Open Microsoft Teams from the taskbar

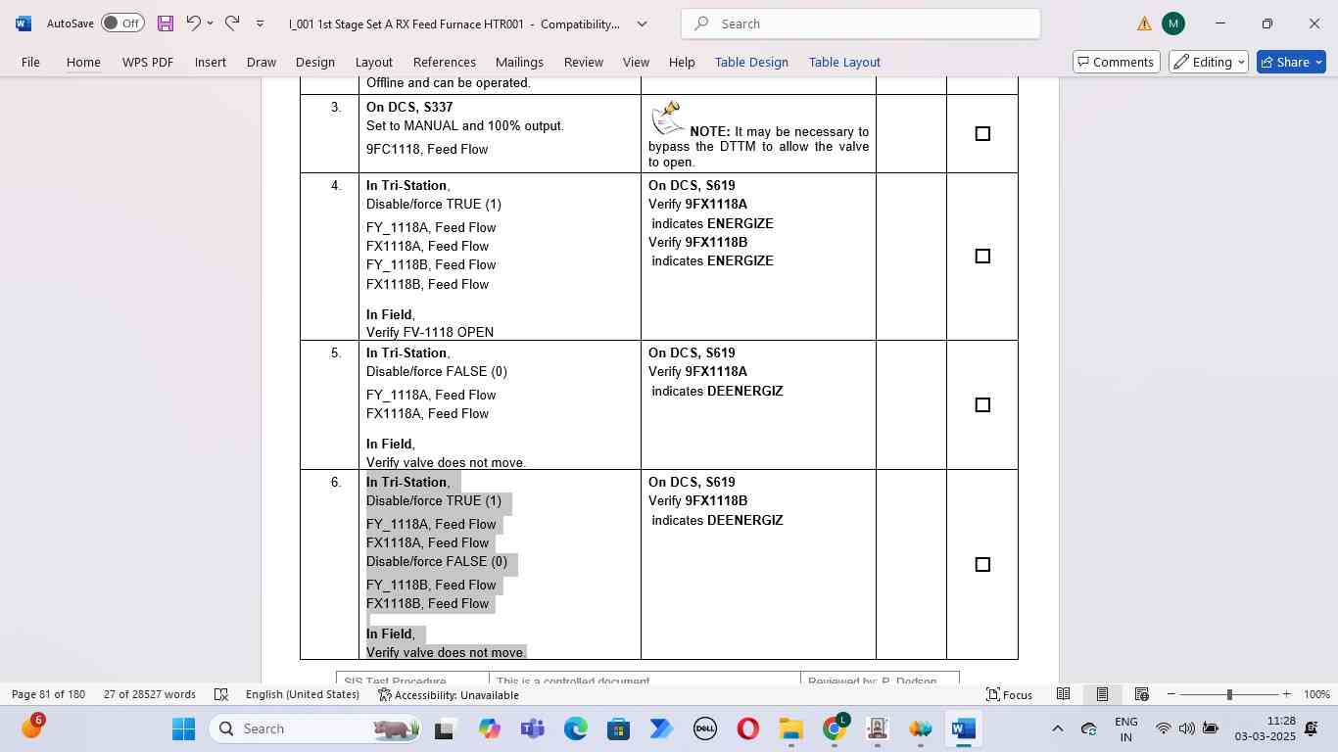pos(533,728)
